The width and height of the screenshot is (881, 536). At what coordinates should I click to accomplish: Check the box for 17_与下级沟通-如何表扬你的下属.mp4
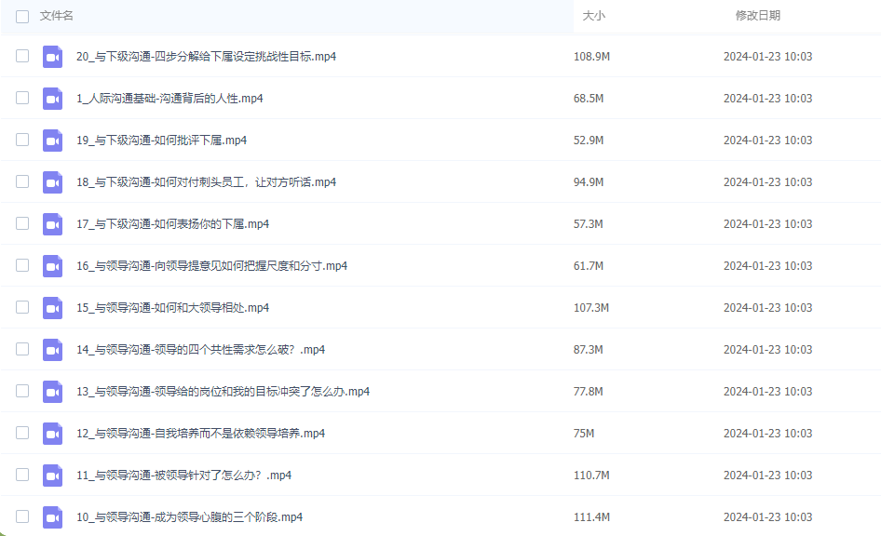(22, 224)
